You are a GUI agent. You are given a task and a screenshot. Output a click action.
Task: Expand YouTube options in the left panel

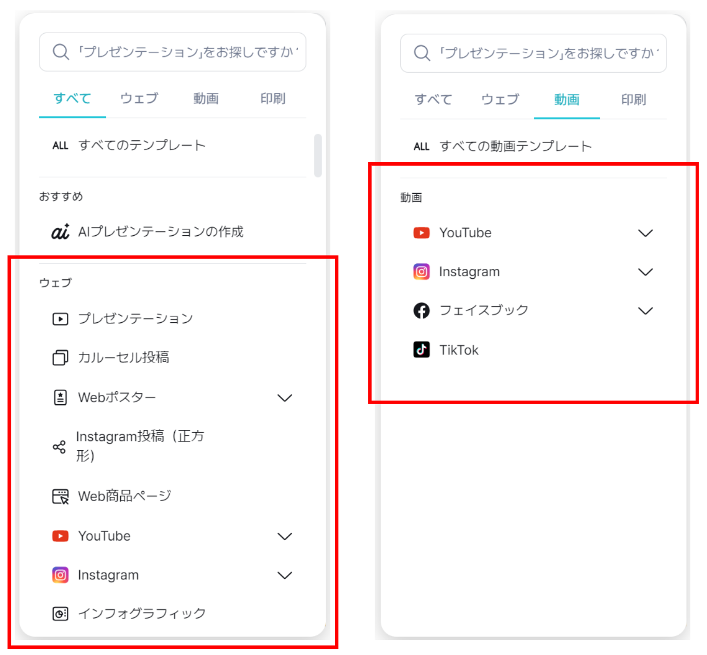pyautogui.click(x=285, y=536)
